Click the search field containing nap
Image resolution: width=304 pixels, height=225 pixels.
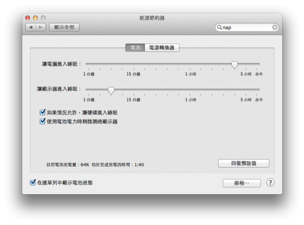247,28
